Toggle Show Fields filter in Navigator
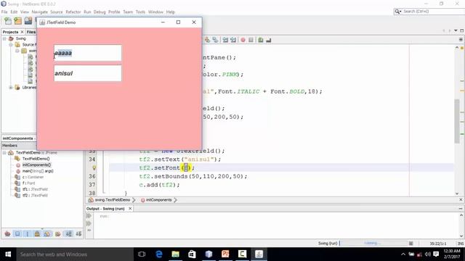The height and width of the screenshot is (261, 465). [x=17, y=234]
